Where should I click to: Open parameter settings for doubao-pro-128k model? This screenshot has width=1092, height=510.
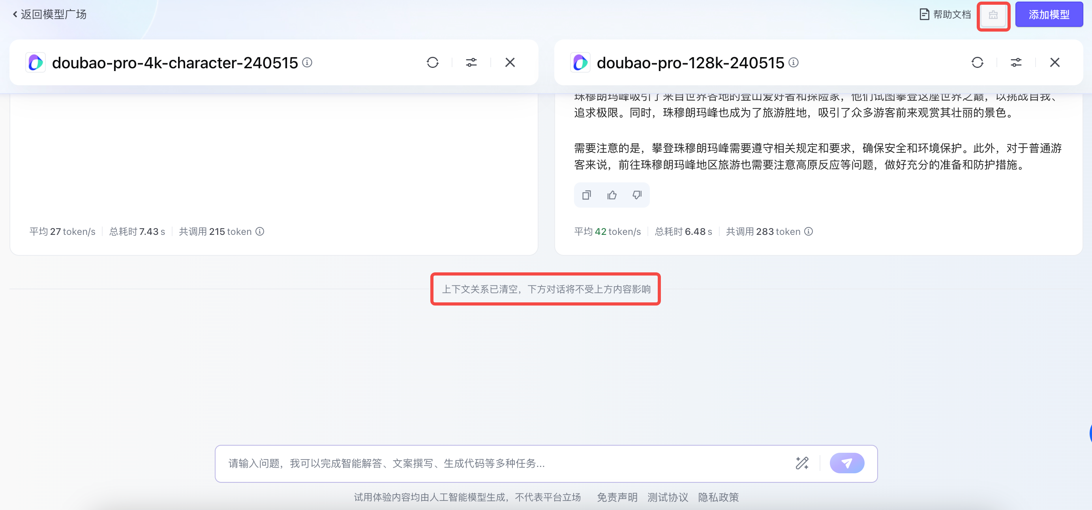(x=1016, y=63)
